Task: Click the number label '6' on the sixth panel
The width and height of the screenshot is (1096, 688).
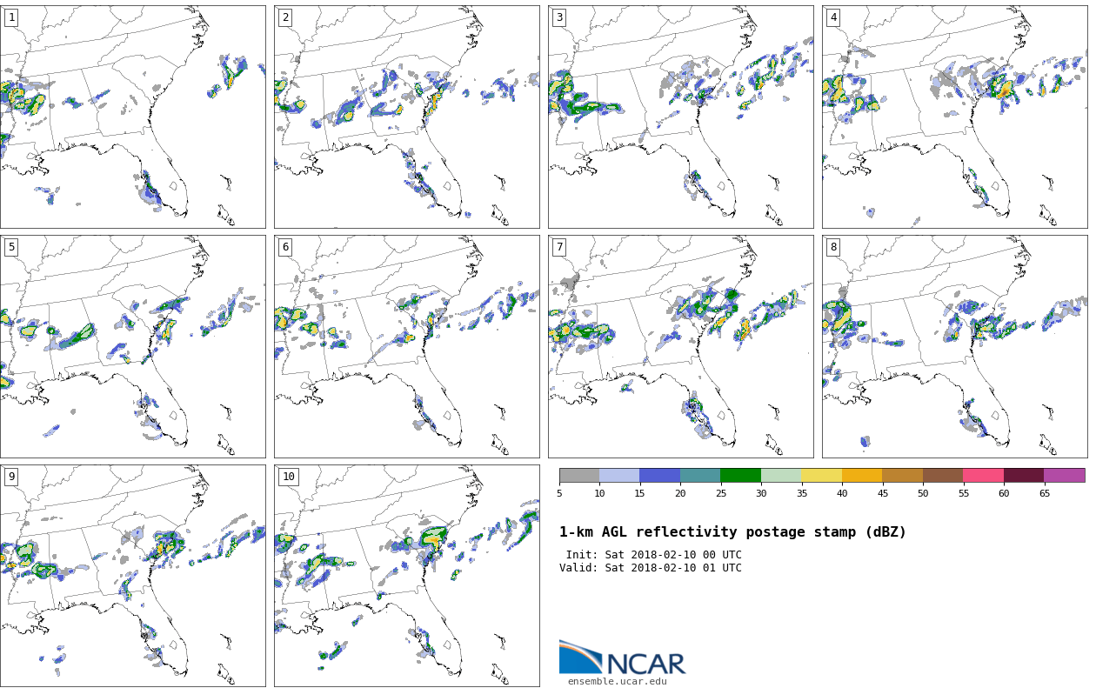Action: [285, 247]
